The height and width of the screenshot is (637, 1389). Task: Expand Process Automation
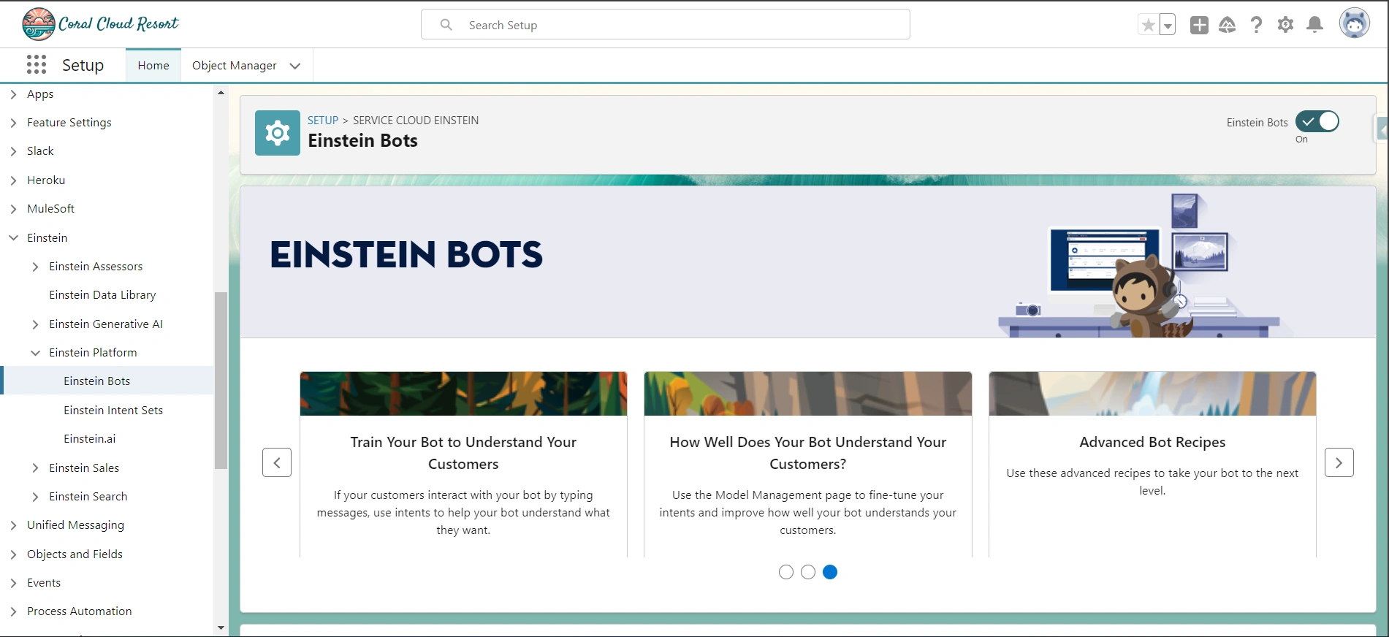(13, 611)
